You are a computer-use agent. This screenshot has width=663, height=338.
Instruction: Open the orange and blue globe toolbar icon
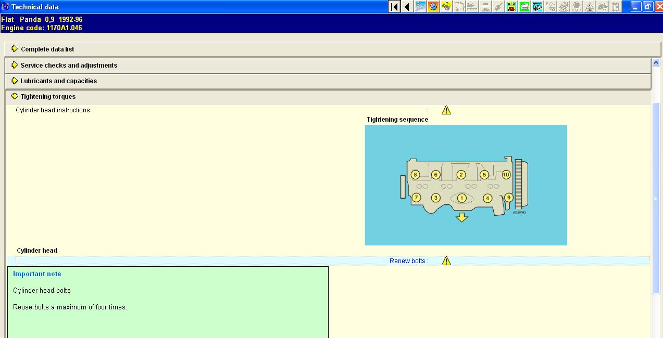(433, 6)
